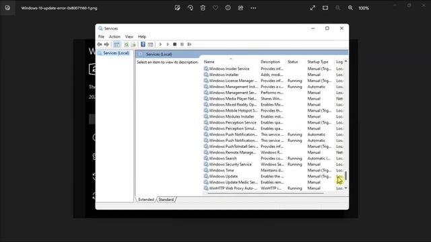Click the Stop Service square icon
The height and width of the screenshot is (242, 431).
[175, 44]
